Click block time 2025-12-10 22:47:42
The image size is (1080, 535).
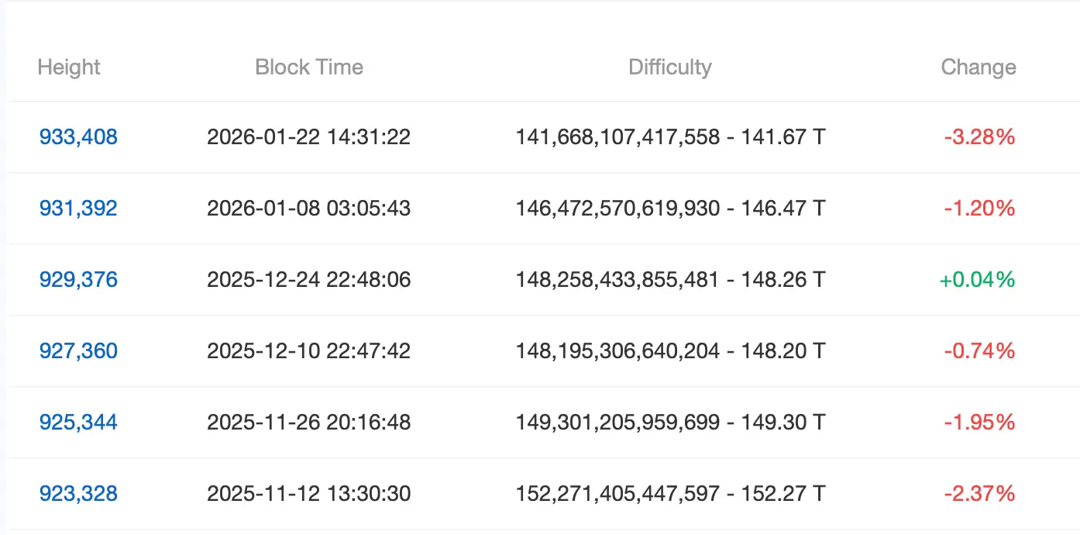(x=308, y=351)
